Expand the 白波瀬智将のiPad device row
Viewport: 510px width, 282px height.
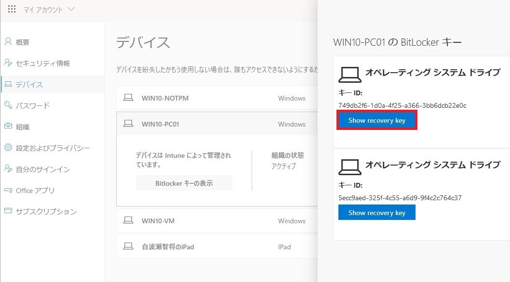pyautogui.click(x=217, y=246)
